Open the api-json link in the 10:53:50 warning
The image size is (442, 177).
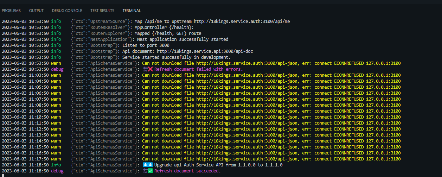coord(245,63)
